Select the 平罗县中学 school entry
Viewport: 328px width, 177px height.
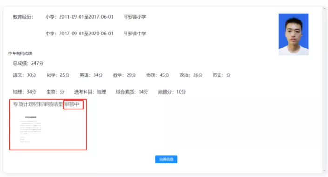pyautogui.click(x=135, y=34)
